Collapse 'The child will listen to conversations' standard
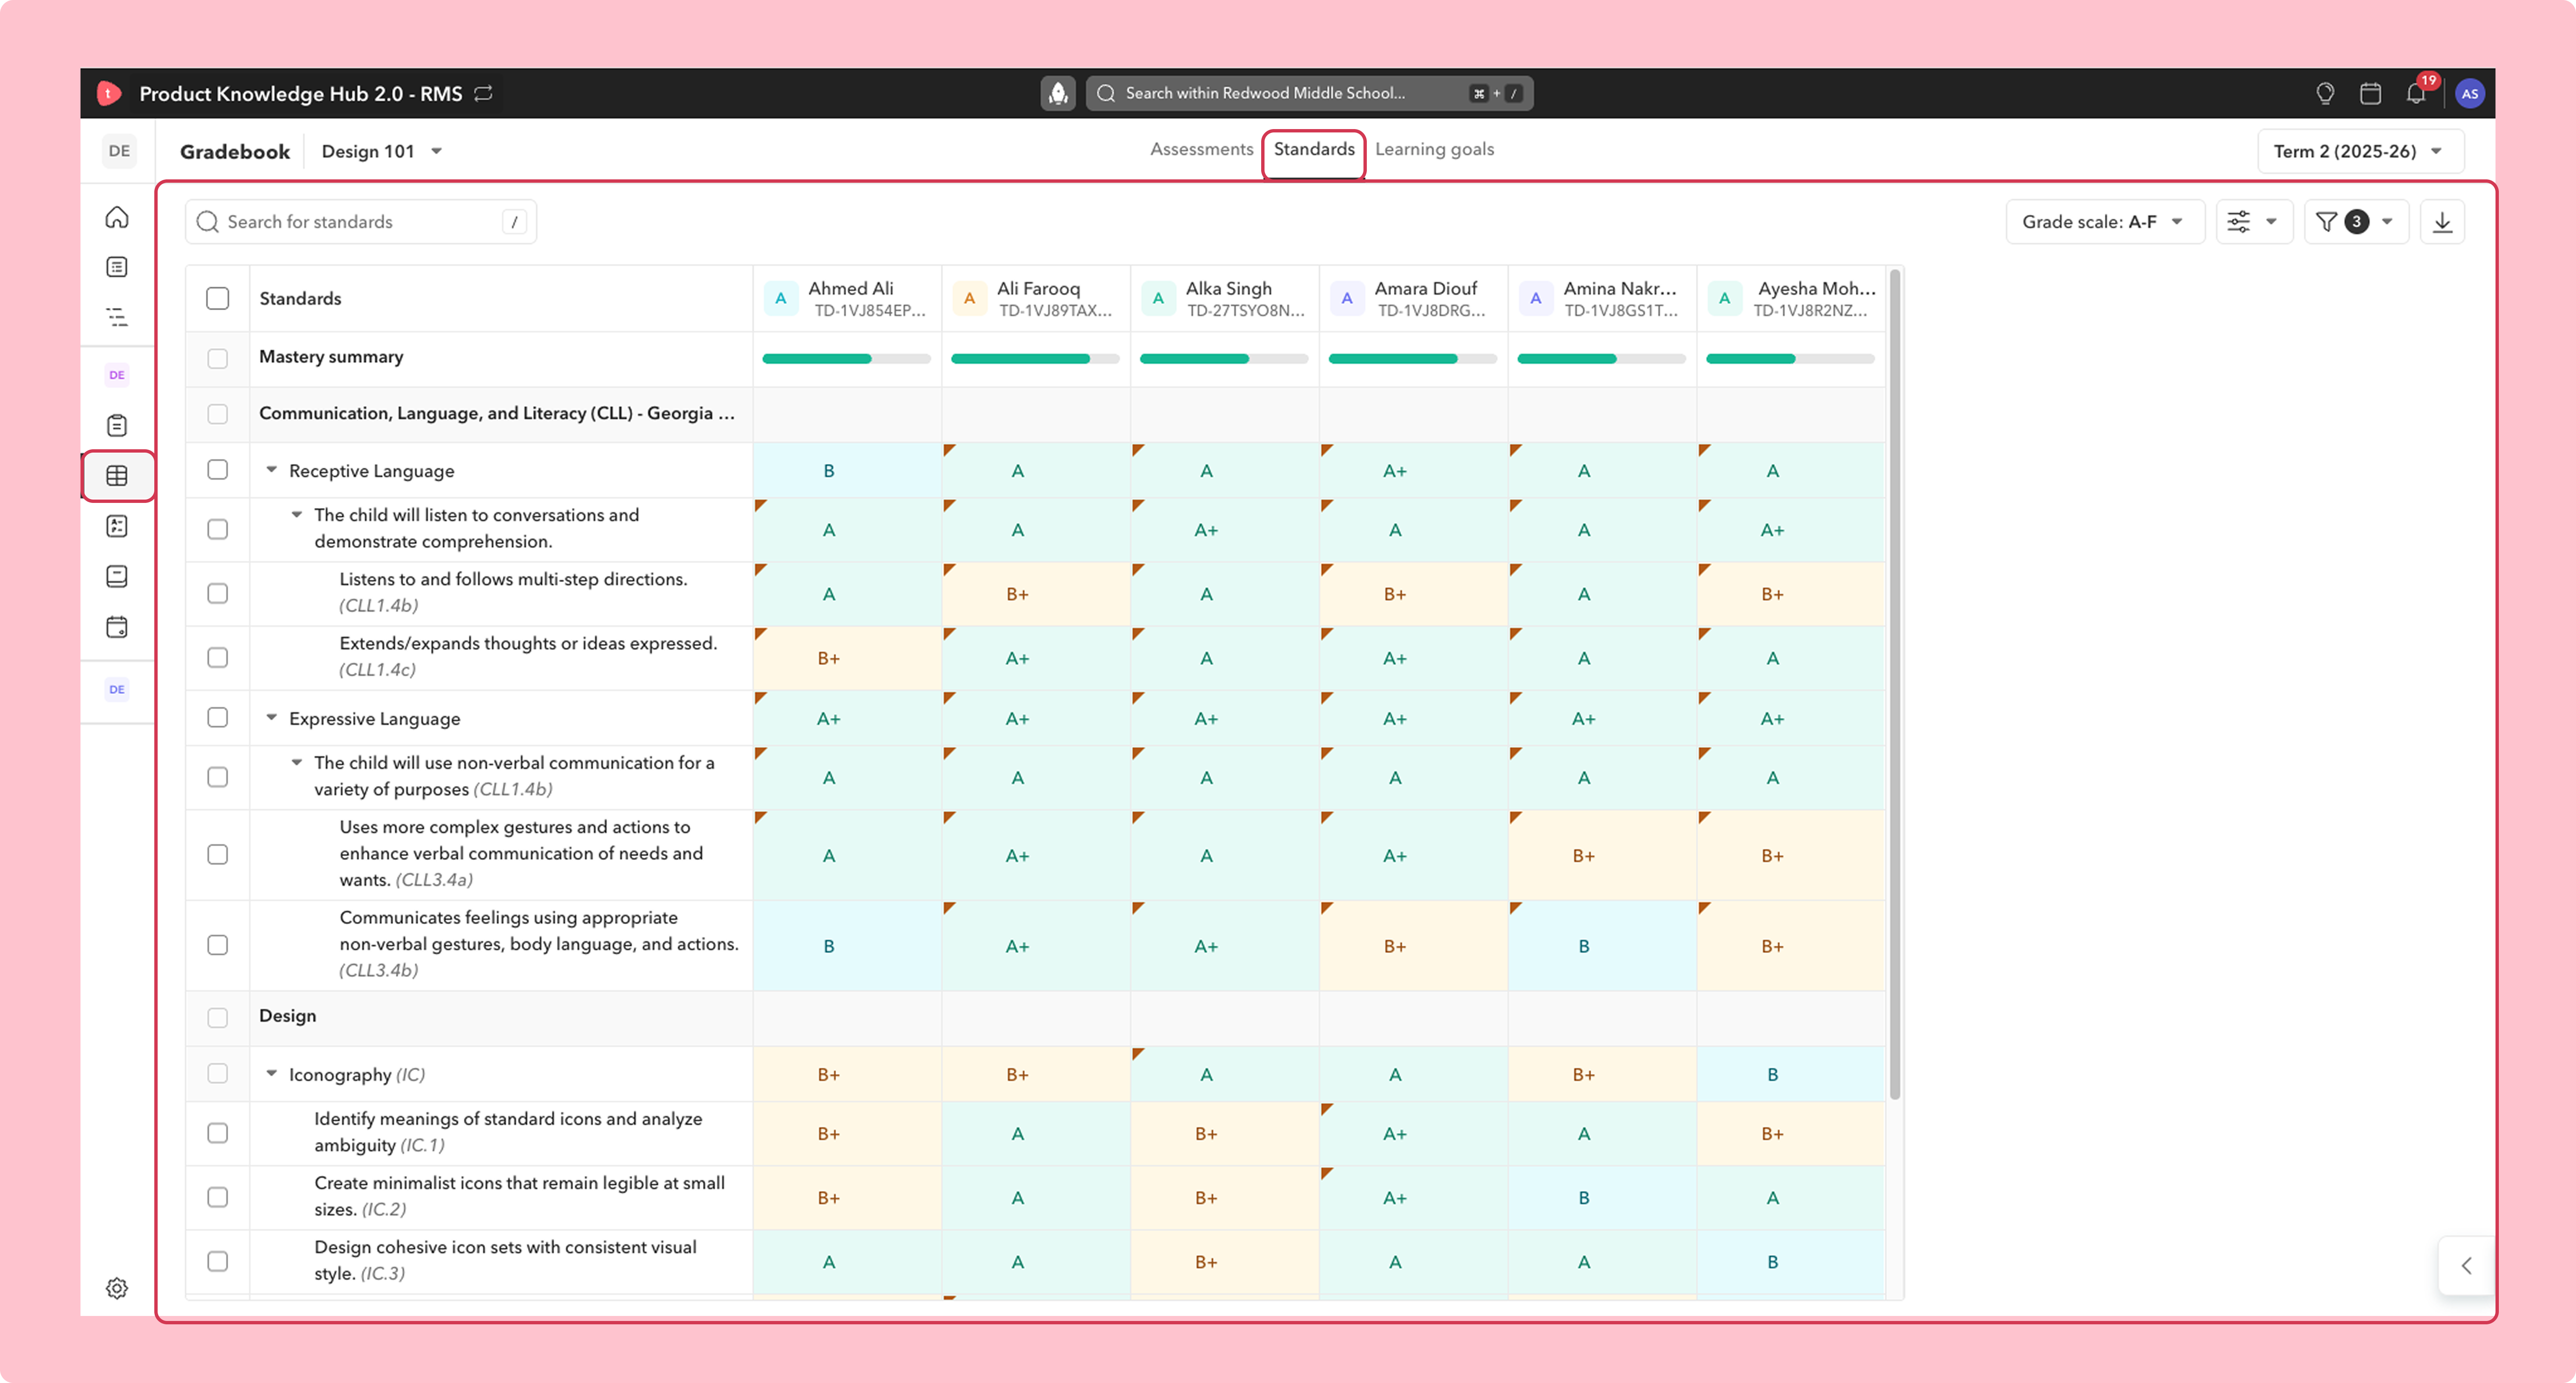Viewport: 2576px width, 1383px height. point(296,515)
